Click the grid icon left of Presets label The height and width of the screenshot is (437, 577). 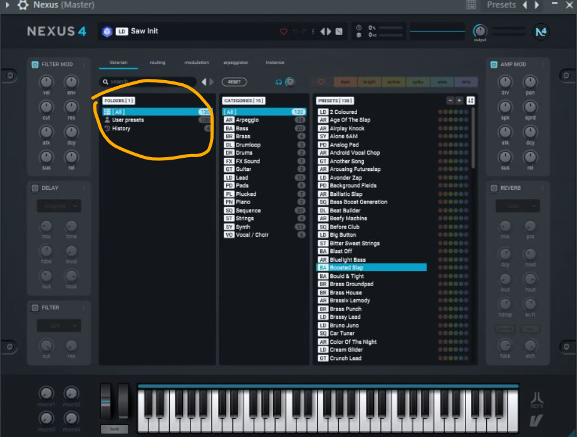coord(471,5)
